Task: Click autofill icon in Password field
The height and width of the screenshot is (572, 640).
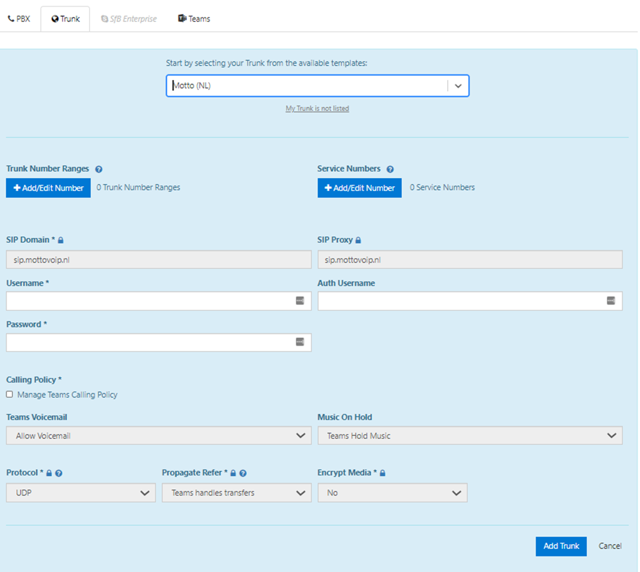Action: pyautogui.click(x=300, y=342)
